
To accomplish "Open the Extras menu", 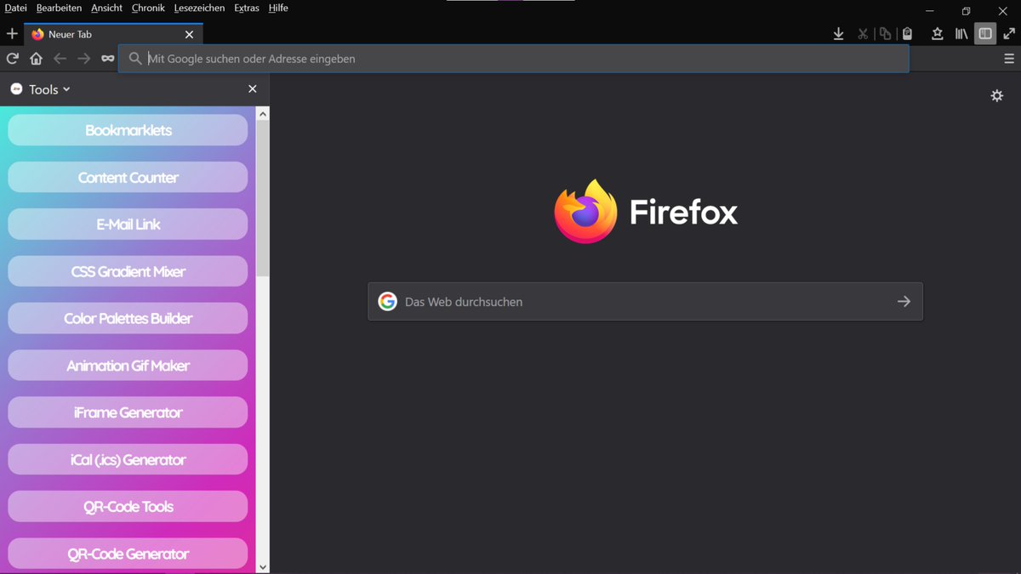I will click(247, 8).
